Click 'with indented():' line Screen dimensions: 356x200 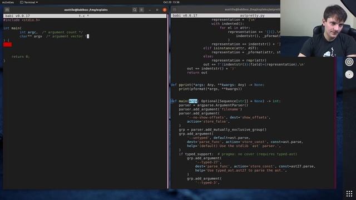point(228,24)
